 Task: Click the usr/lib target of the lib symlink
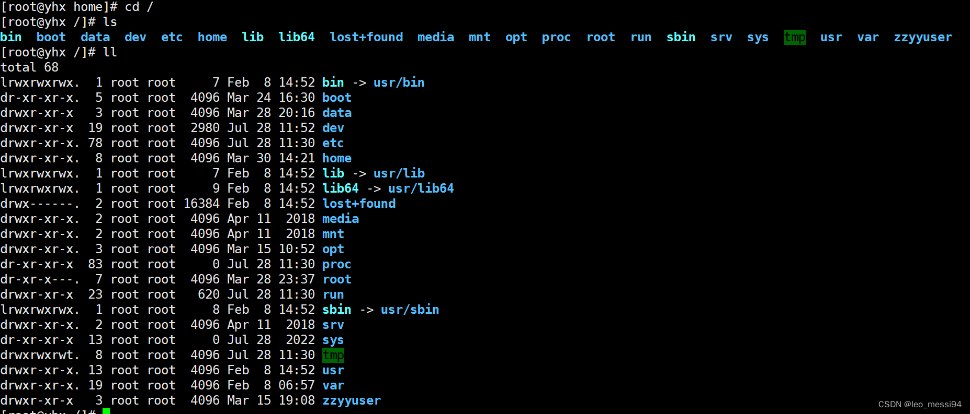click(399, 173)
